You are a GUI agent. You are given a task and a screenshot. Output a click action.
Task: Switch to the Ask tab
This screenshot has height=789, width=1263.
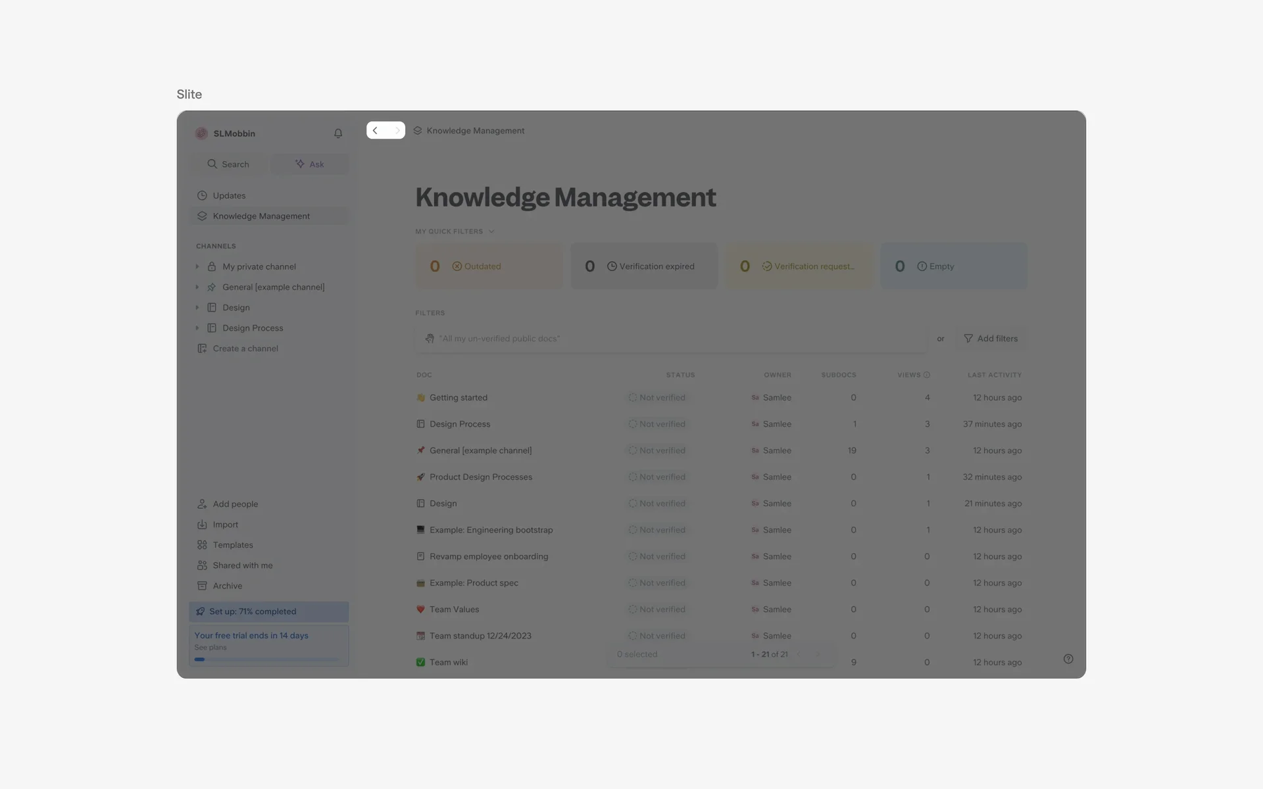pyautogui.click(x=310, y=164)
